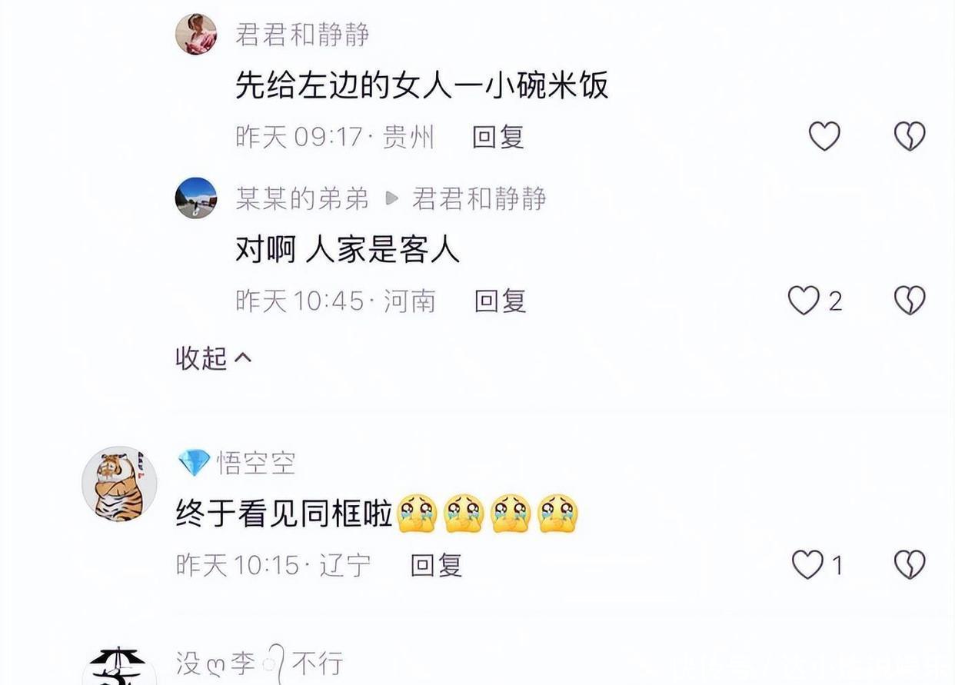
Task: Like the comment by 君君和静静
Action: [824, 137]
